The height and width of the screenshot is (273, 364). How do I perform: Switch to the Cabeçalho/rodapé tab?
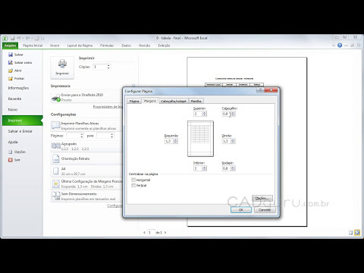[x=174, y=101]
